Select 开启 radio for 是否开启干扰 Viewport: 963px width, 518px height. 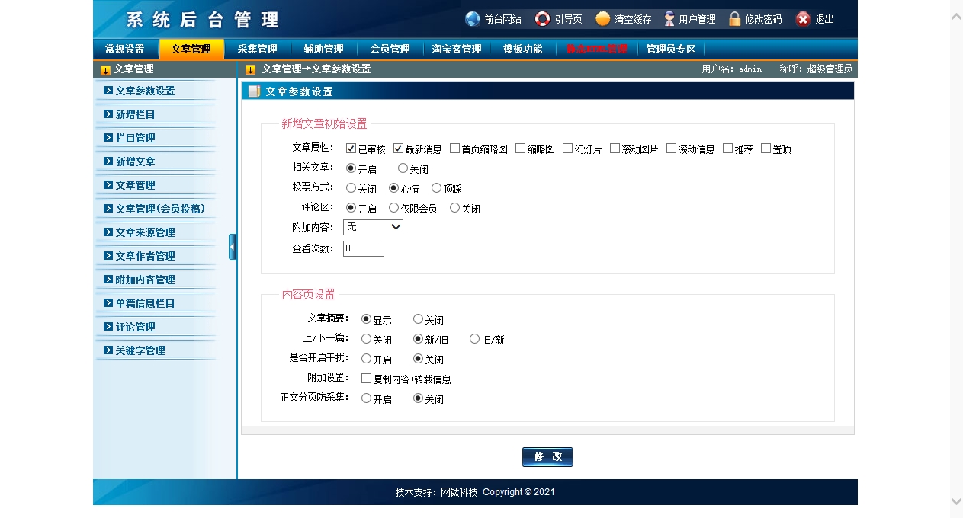pos(366,359)
